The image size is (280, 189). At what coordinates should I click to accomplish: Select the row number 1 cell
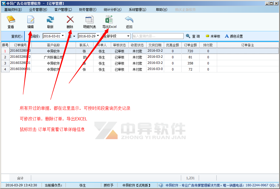pyautogui.click(x=5, y=51)
